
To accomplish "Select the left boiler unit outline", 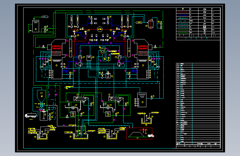I will pos(57,59).
